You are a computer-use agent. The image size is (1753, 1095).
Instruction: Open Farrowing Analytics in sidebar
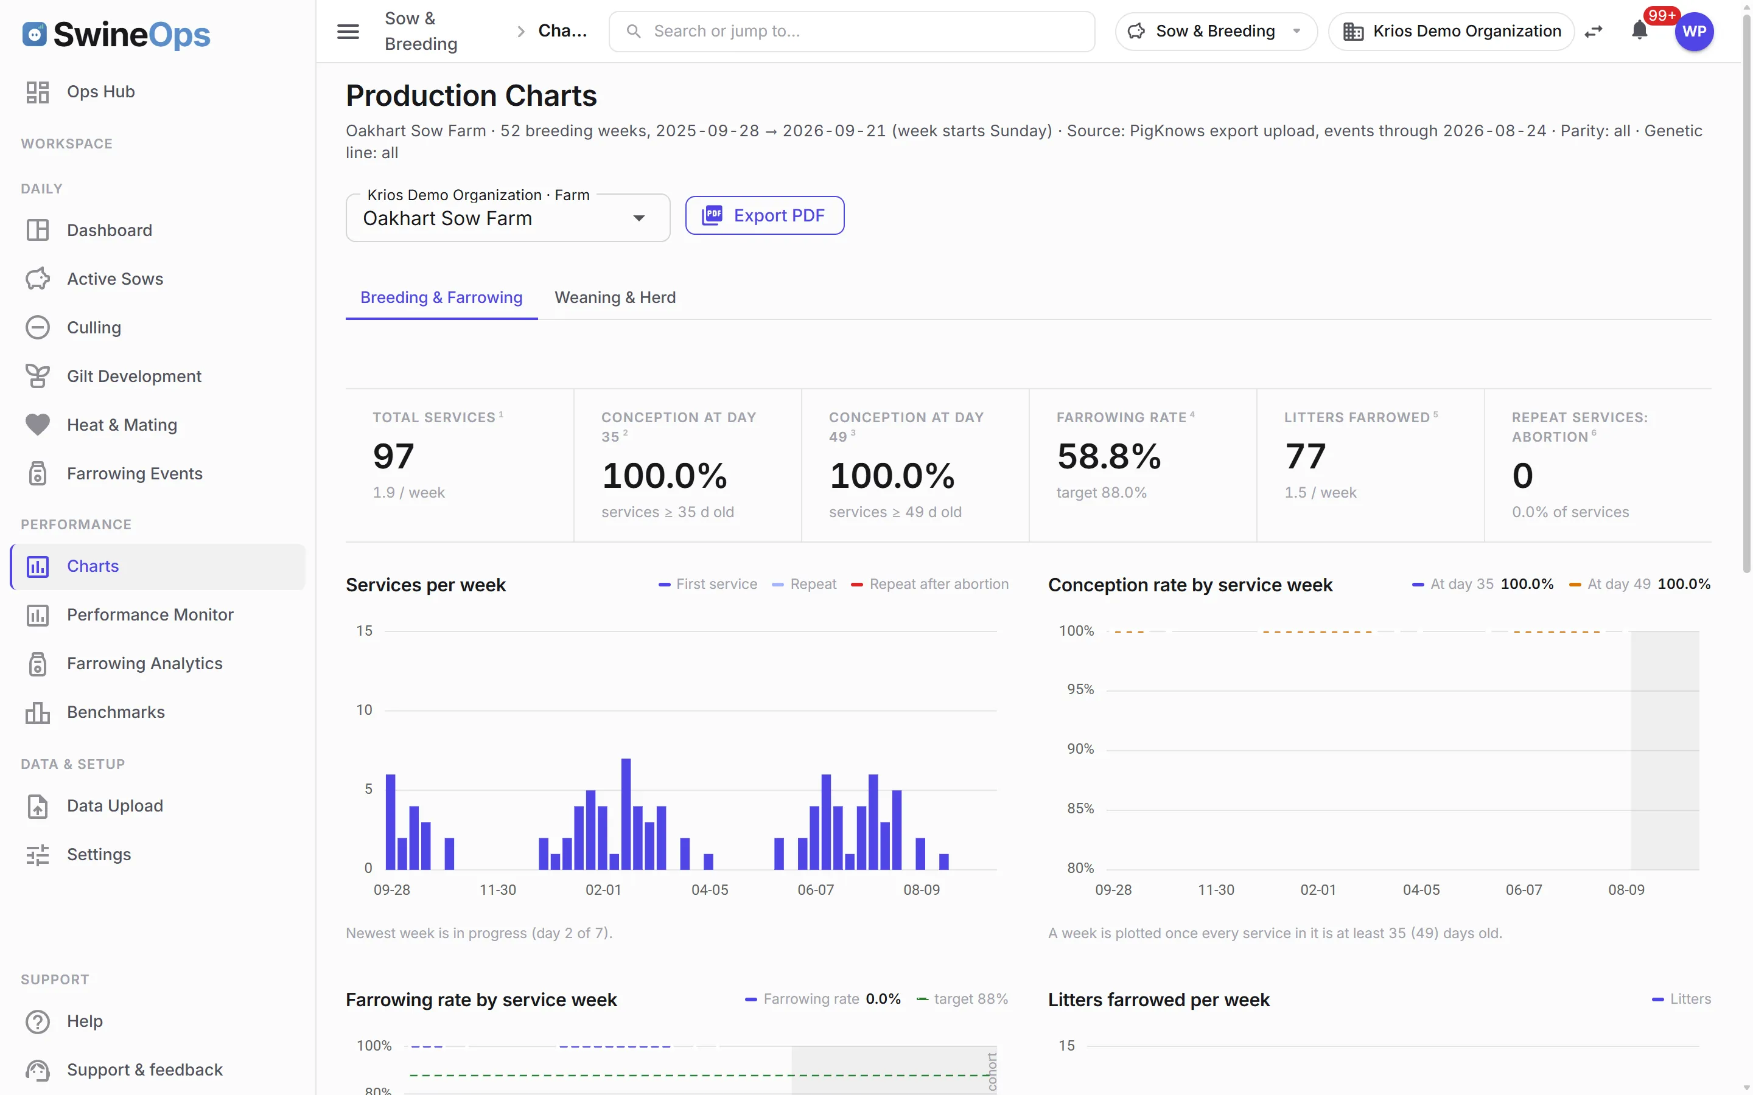tap(157, 663)
